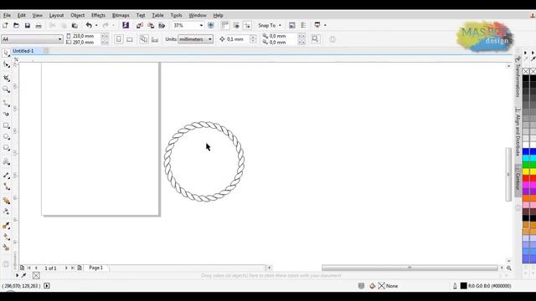The image size is (536, 301).
Task: Open the undo history dropdown arrow
Action: pyautogui.click(x=96, y=25)
